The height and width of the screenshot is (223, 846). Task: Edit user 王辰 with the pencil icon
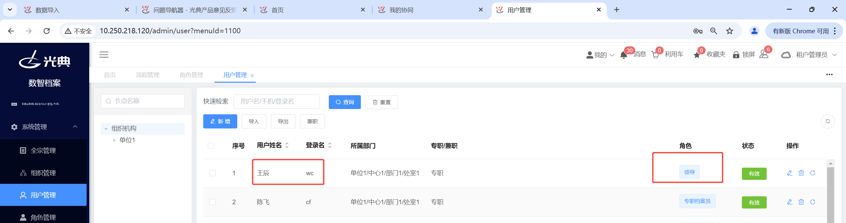(790, 173)
